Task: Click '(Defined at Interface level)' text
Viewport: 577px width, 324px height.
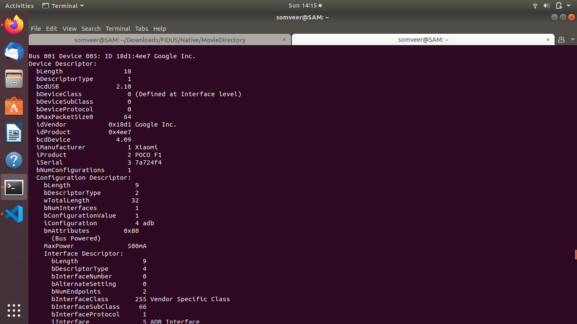Action: pyautogui.click(x=188, y=94)
